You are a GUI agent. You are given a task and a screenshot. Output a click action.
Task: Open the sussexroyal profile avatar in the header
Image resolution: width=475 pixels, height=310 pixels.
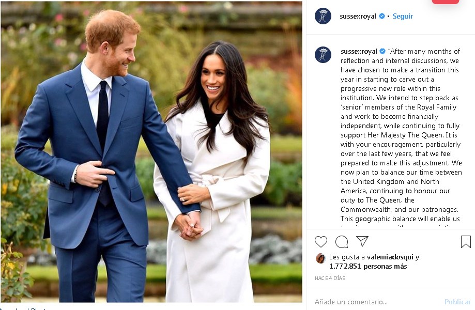click(323, 16)
